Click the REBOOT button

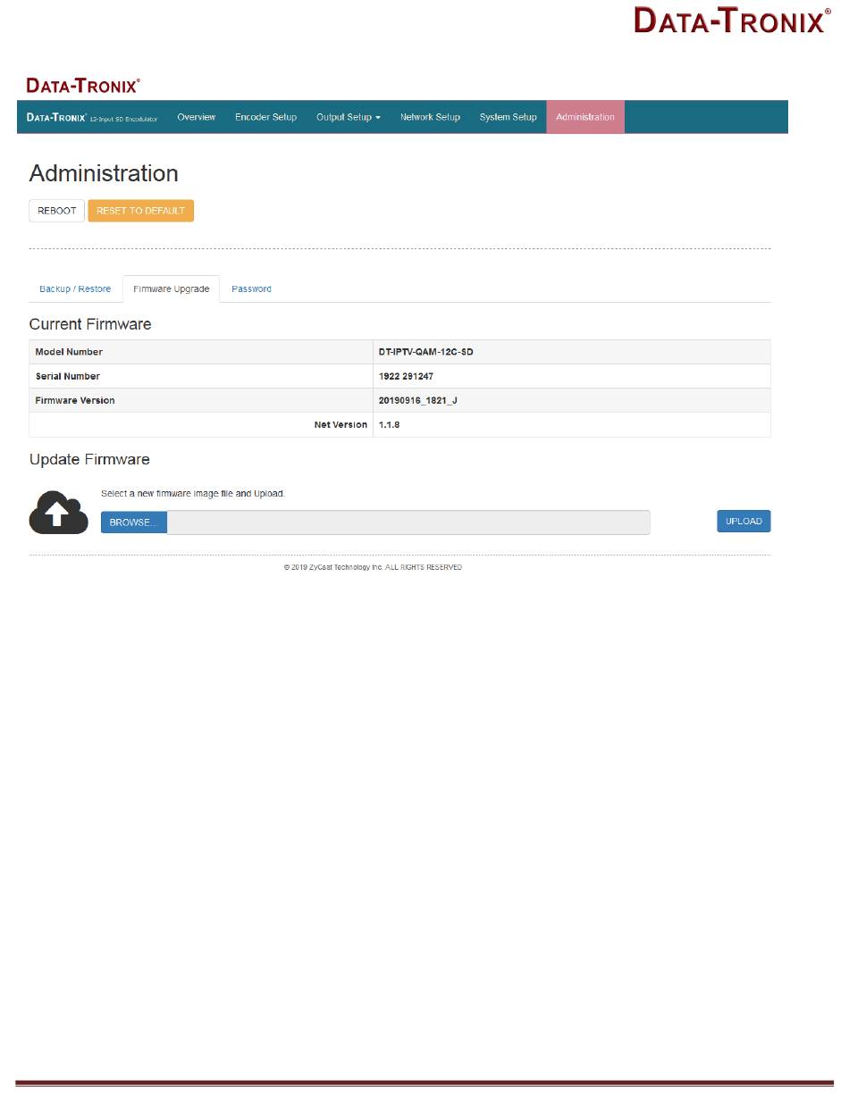57,211
